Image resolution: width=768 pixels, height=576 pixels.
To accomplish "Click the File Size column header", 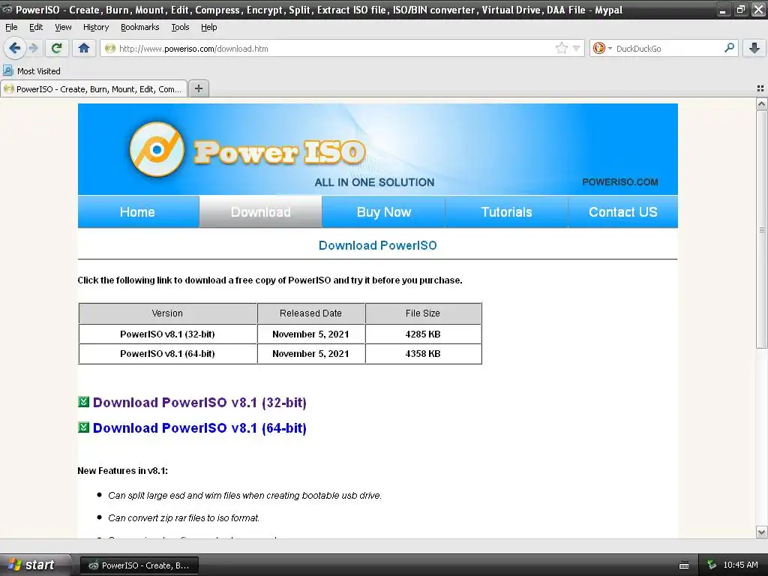I will [x=423, y=313].
